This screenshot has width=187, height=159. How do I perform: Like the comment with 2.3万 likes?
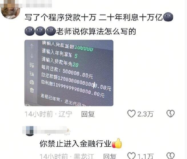click(x=131, y=114)
